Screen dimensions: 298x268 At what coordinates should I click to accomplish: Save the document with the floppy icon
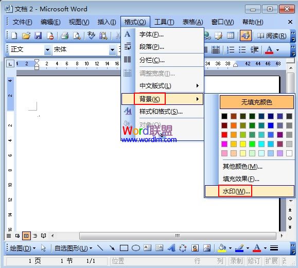[x=38, y=35]
